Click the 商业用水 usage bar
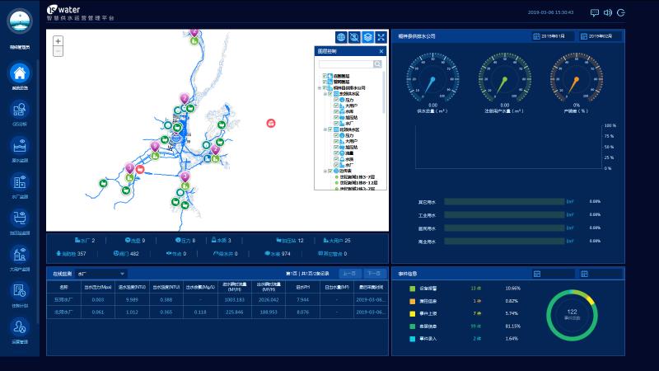The image size is (659, 371). pos(504,242)
